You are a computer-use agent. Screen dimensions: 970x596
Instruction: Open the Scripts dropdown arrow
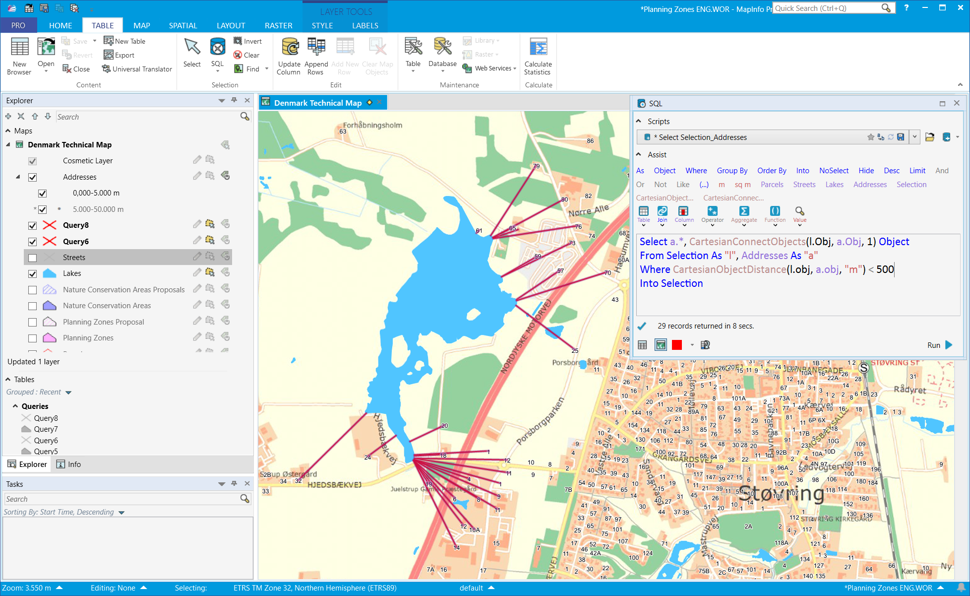[x=914, y=137]
